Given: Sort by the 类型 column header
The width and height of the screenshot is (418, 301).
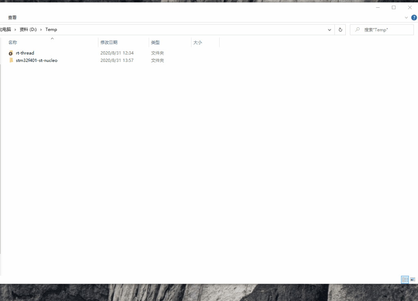Looking at the screenshot, I should pos(155,42).
